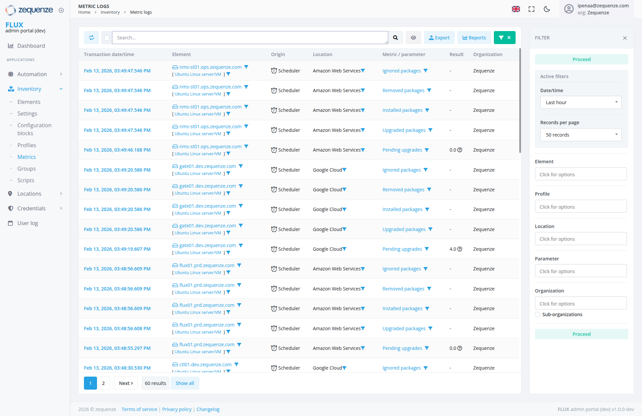Filter Amazon Web Services location in first row
The height and width of the screenshot is (416, 642).
click(363, 71)
